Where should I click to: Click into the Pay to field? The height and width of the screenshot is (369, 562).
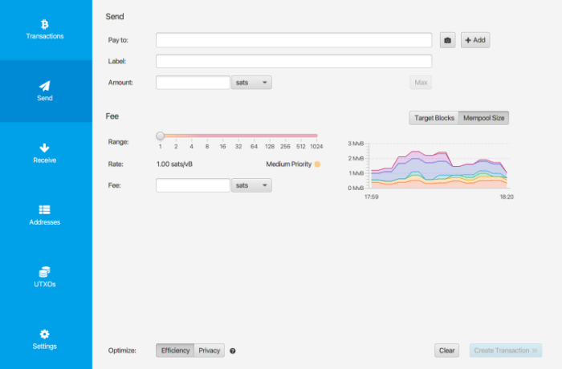tap(294, 40)
